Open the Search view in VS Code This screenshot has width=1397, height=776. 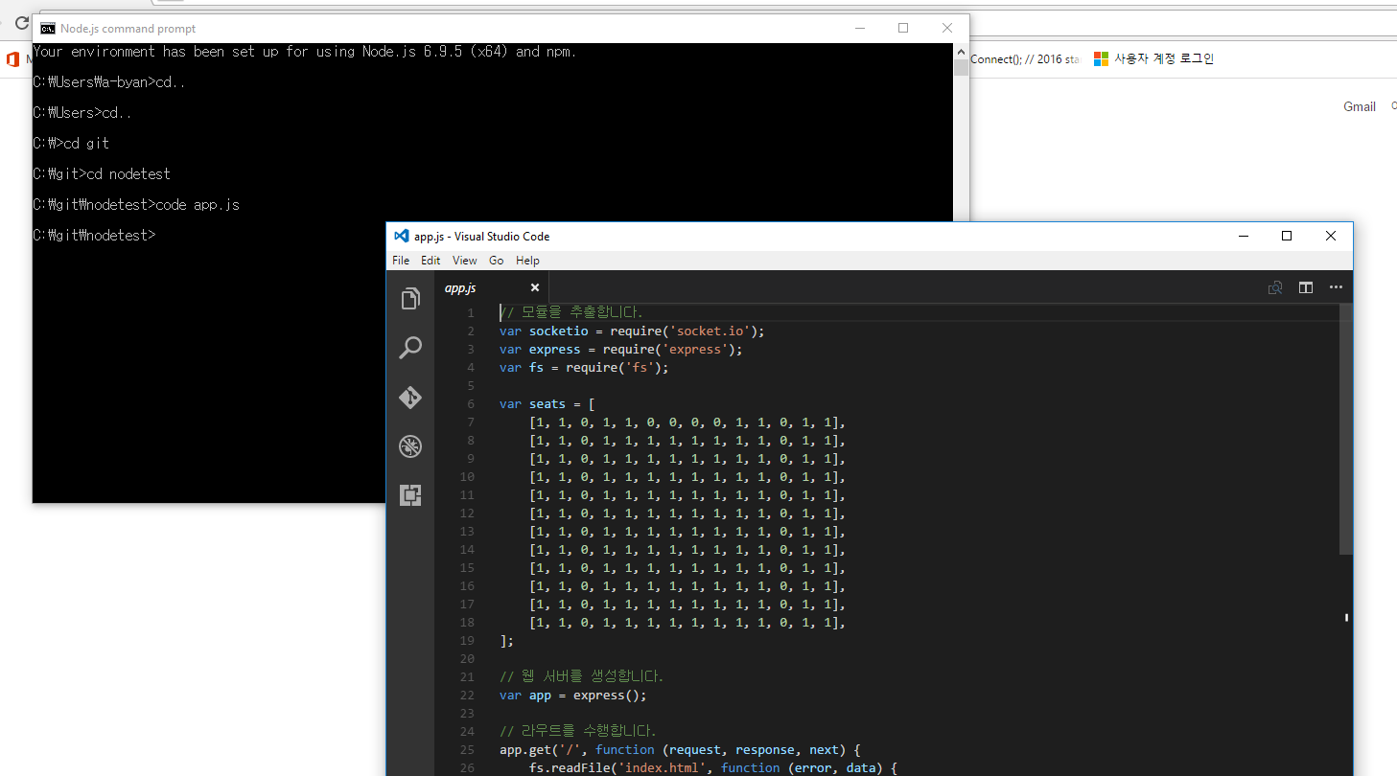pyautogui.click(x=410, y=348)
